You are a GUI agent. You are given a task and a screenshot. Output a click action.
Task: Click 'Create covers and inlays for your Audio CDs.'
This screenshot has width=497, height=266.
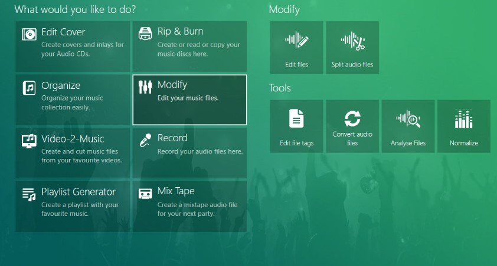(83, 49)
